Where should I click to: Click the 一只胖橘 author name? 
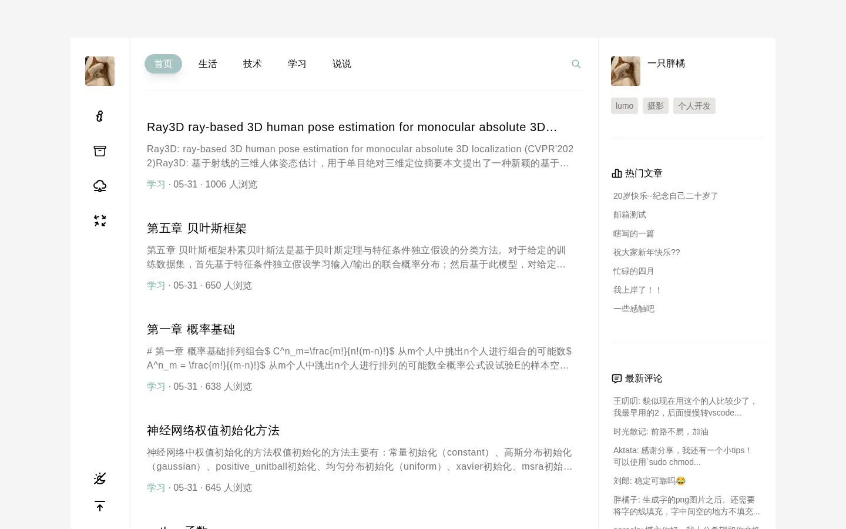(666, 63)
